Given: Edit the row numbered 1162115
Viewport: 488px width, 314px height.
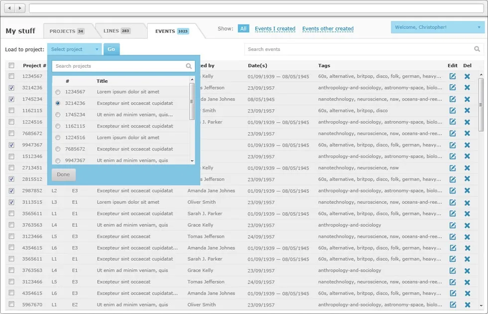Looking at the screenshot, I should click(x=453, y=111).
